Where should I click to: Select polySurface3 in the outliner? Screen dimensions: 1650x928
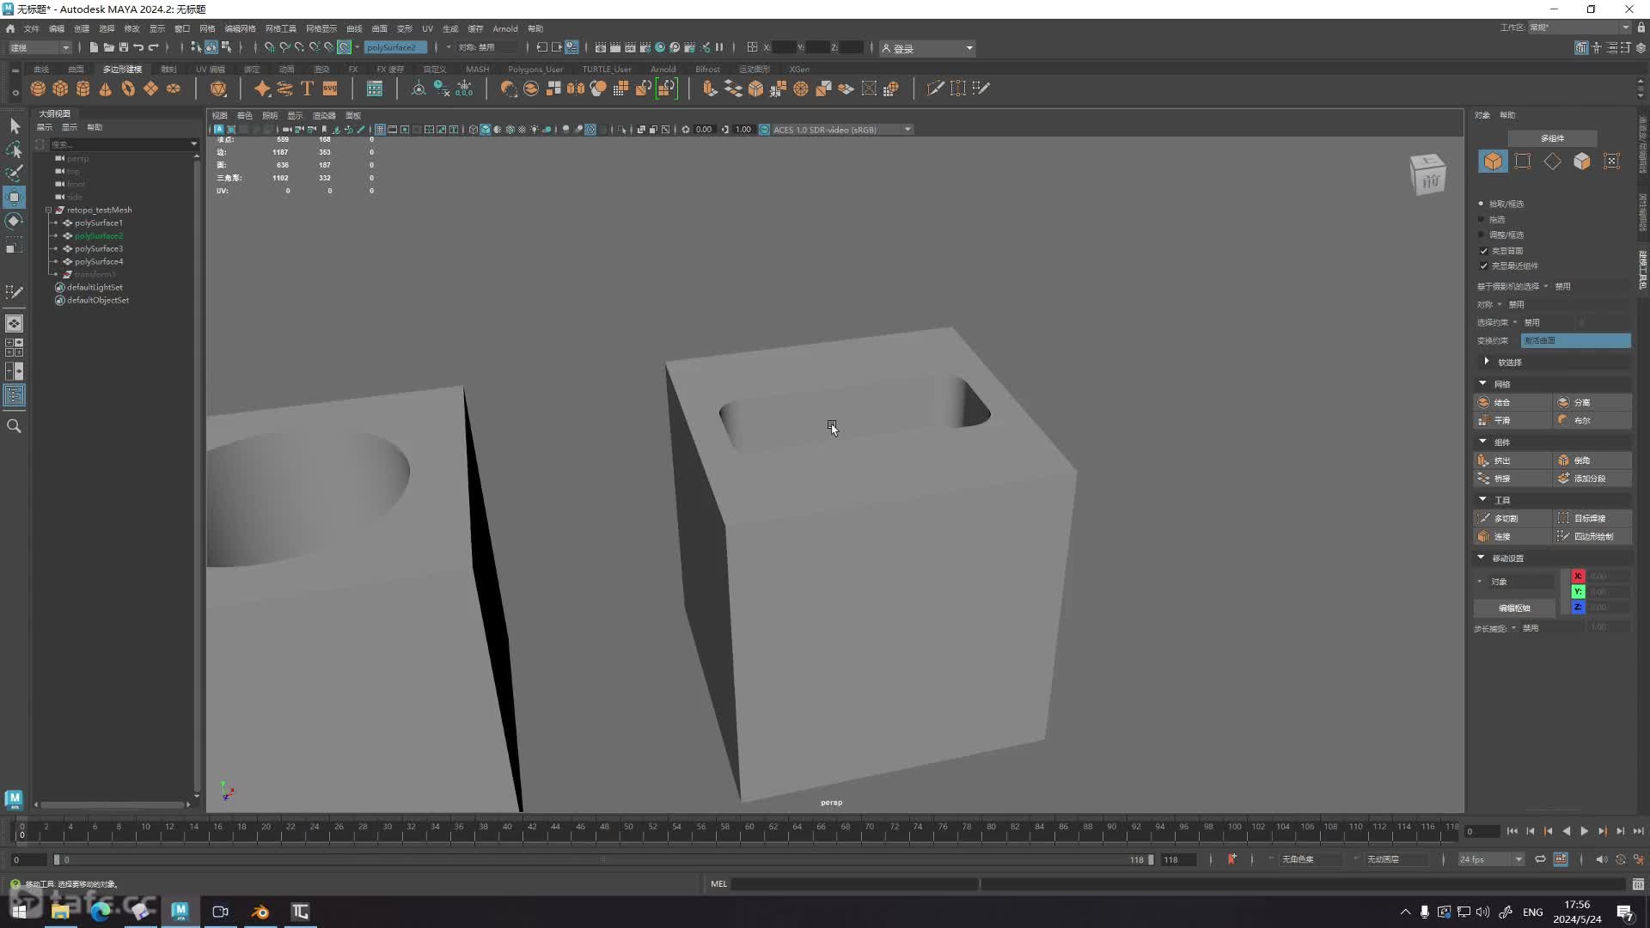[98, 248]
